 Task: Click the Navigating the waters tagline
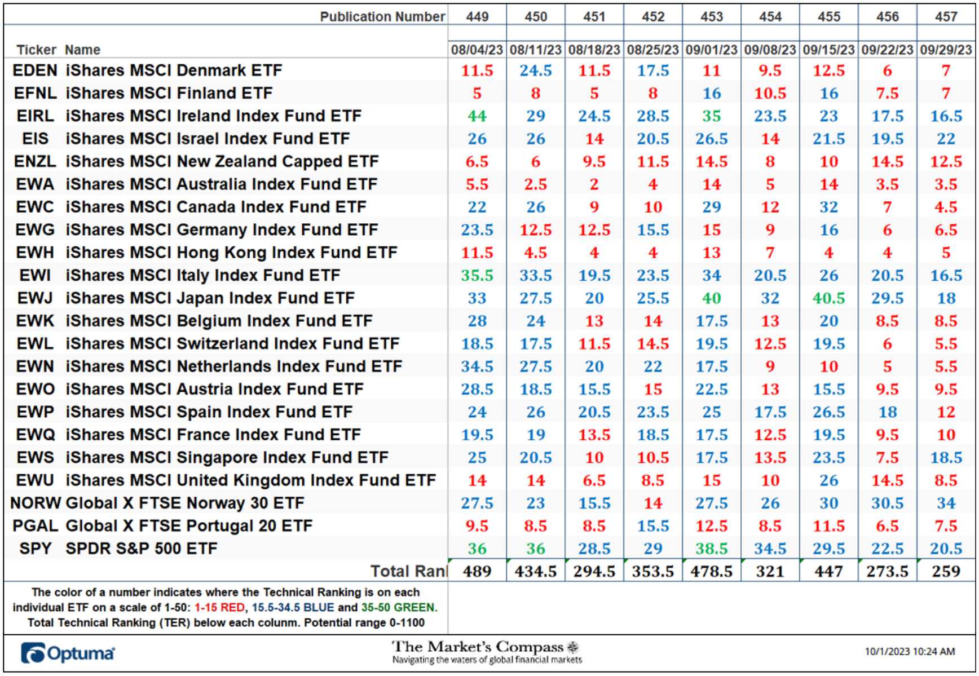(487, 660)
